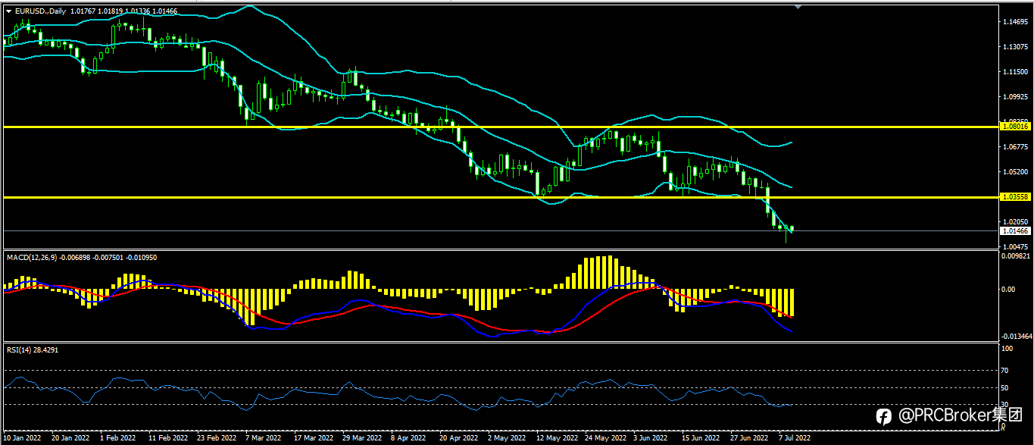
Task: Click the 1.13075 price axis value
Action: click(x=1015, y=47)
